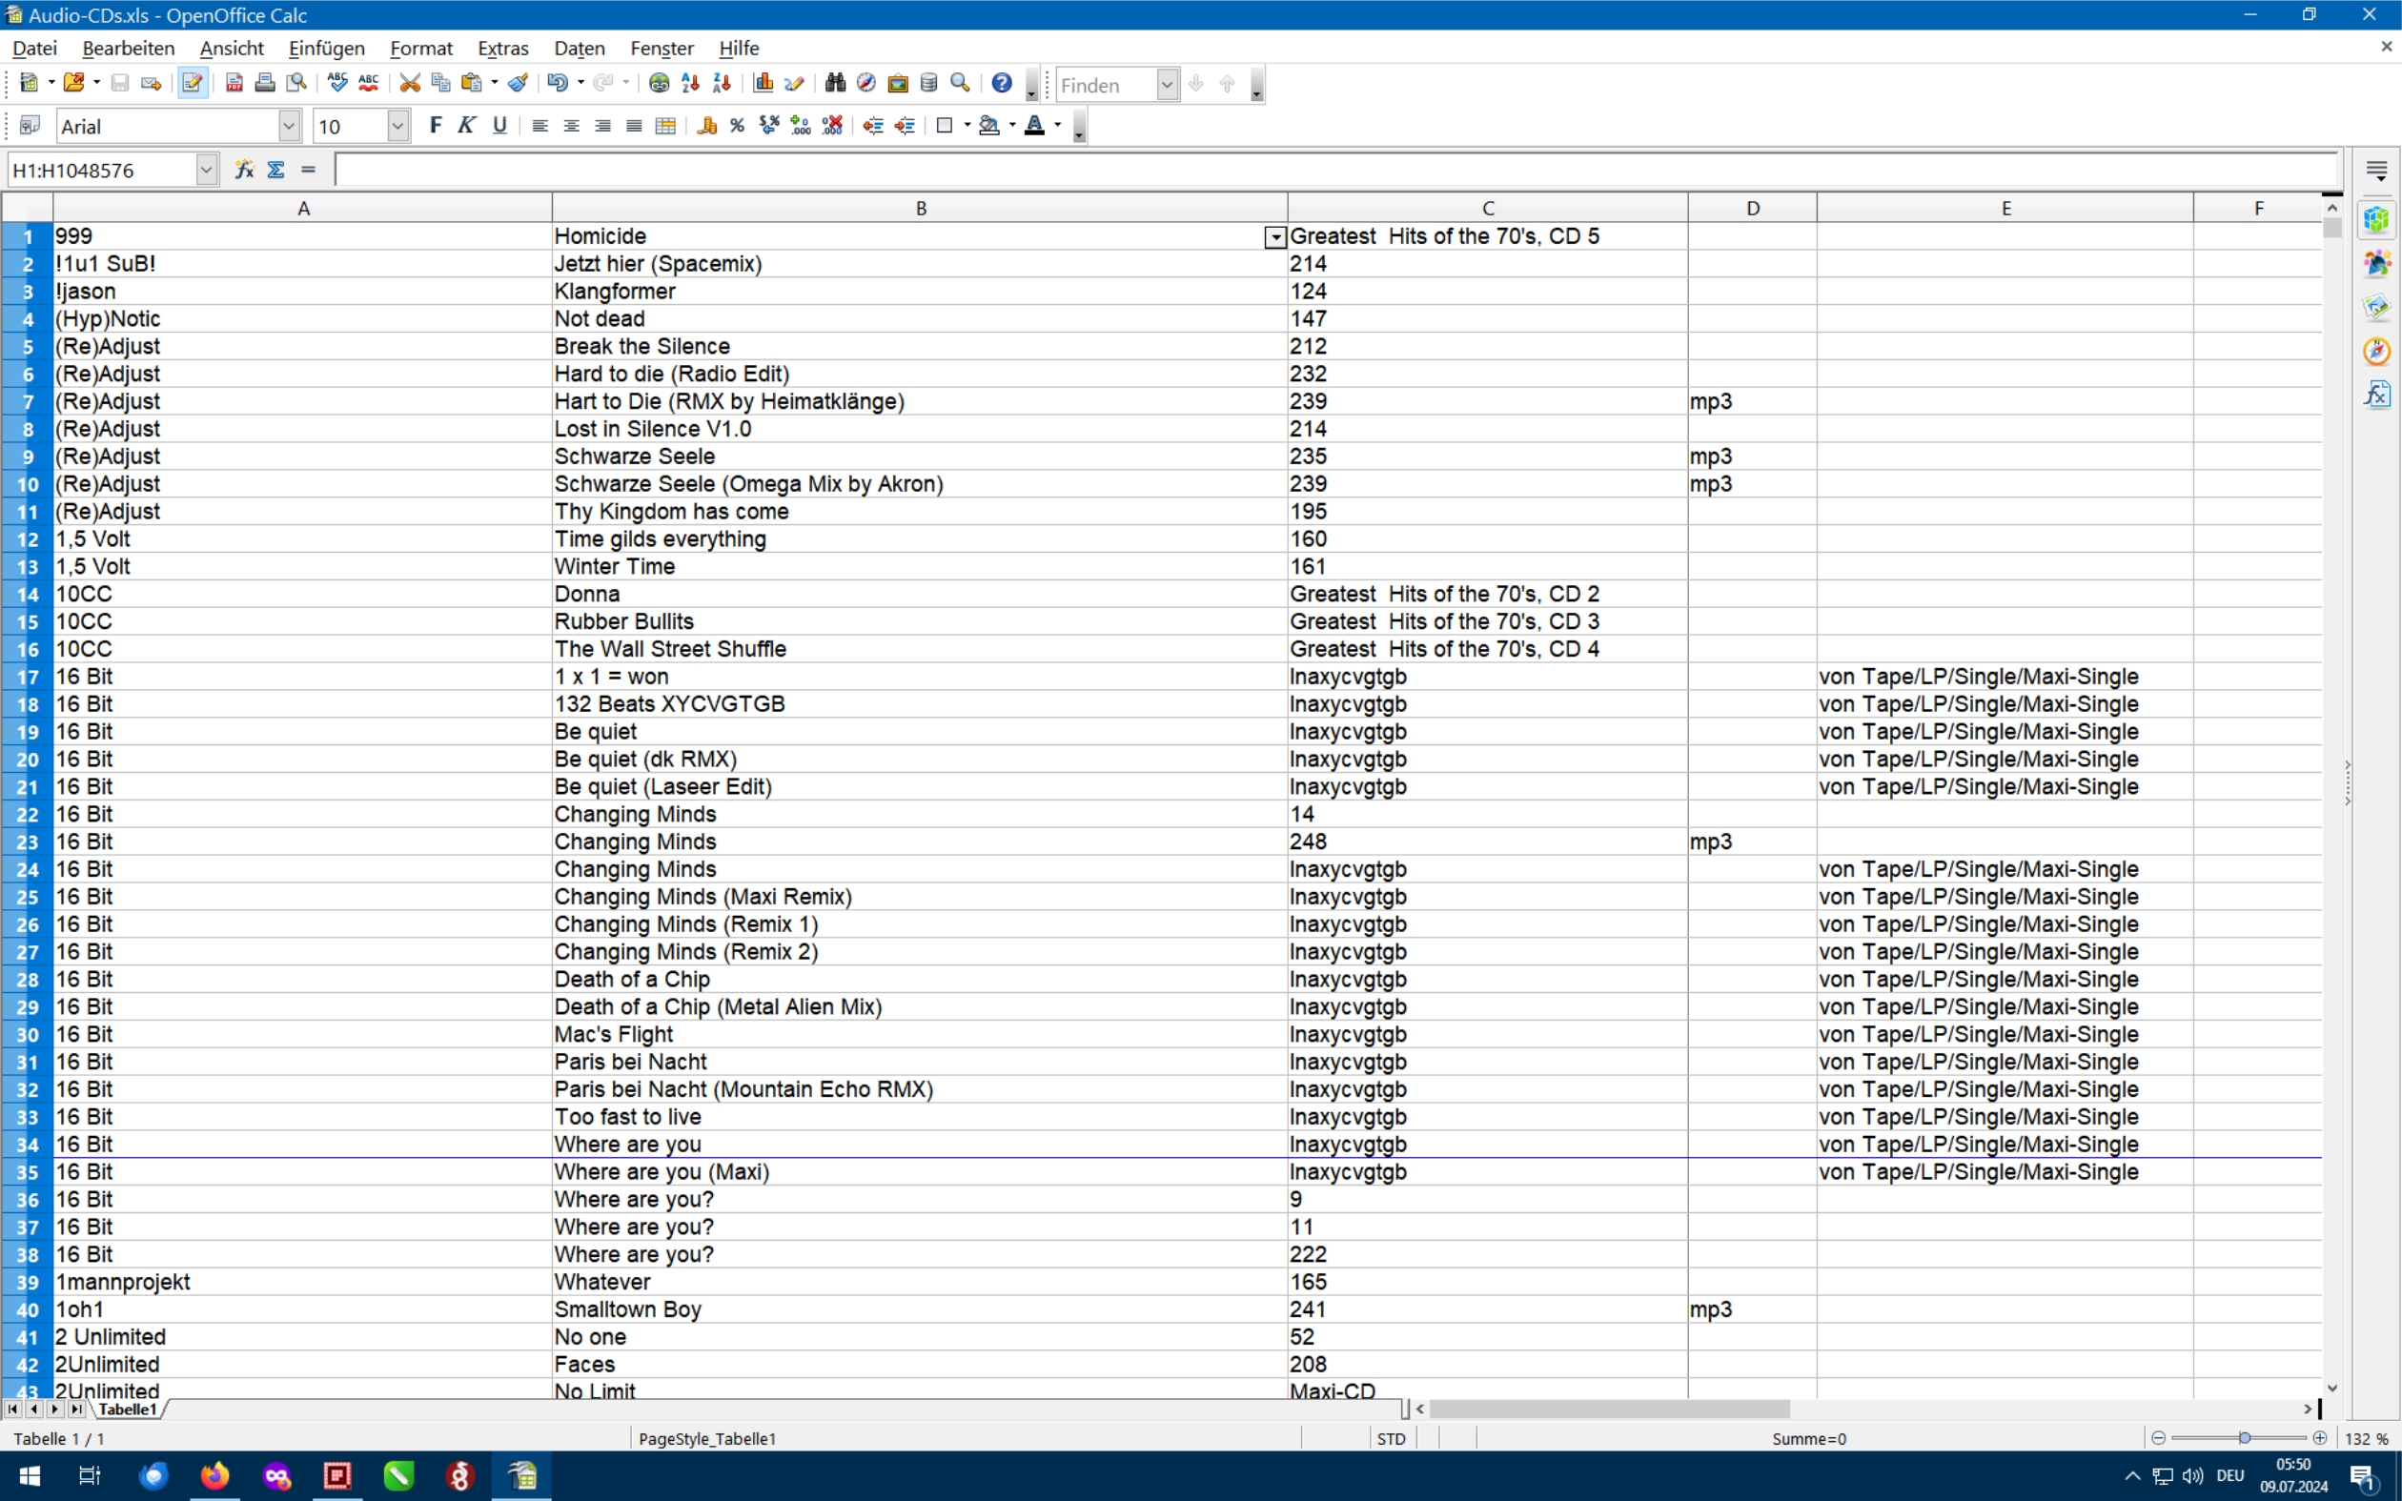The image size is (2402, 1501).
Task: Click in the formula input line
Action: (1336, 170)
